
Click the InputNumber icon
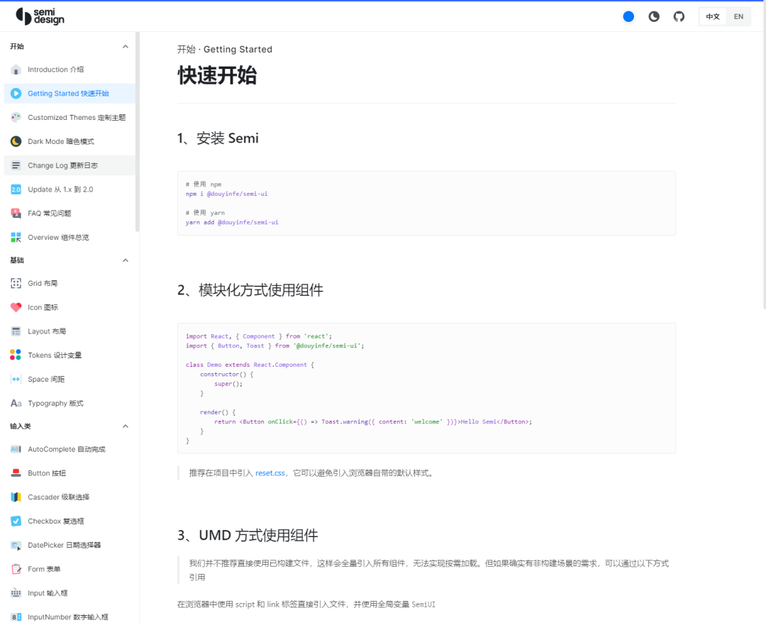tap(16, 617)
